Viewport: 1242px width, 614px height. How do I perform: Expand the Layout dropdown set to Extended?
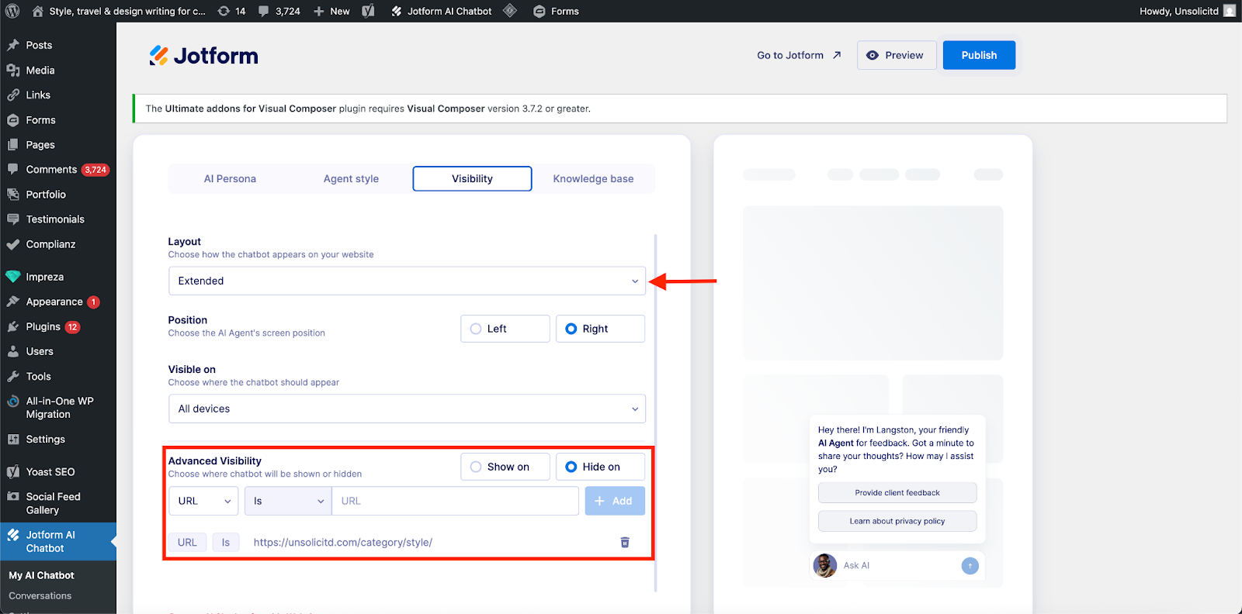tap(407, 281)
